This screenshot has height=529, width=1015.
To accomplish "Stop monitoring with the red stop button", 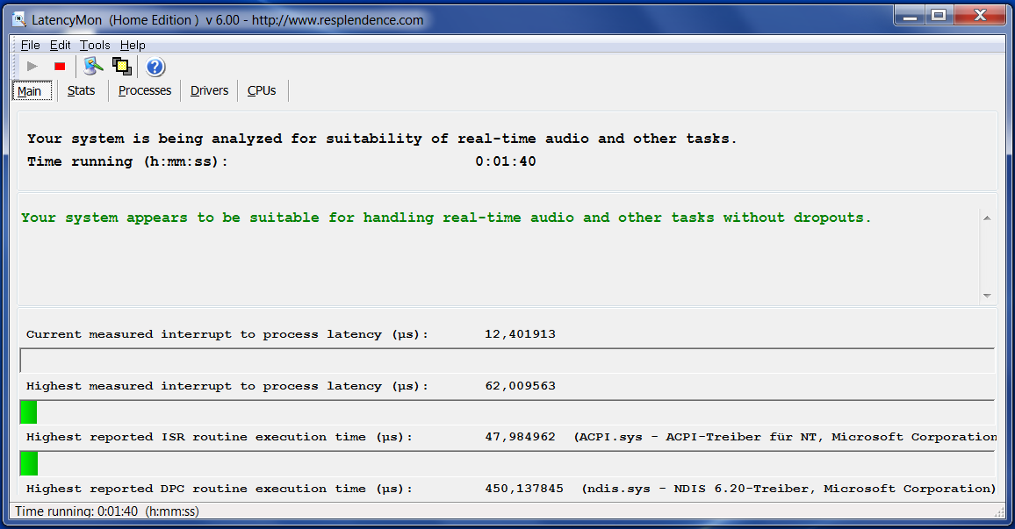I will coord(60,66).
